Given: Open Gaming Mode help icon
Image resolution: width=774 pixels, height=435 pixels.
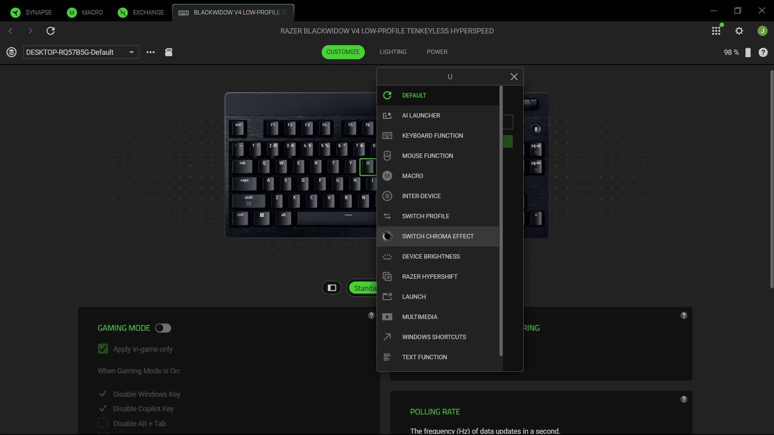Looking at the screenshot, I should point(371,315).
